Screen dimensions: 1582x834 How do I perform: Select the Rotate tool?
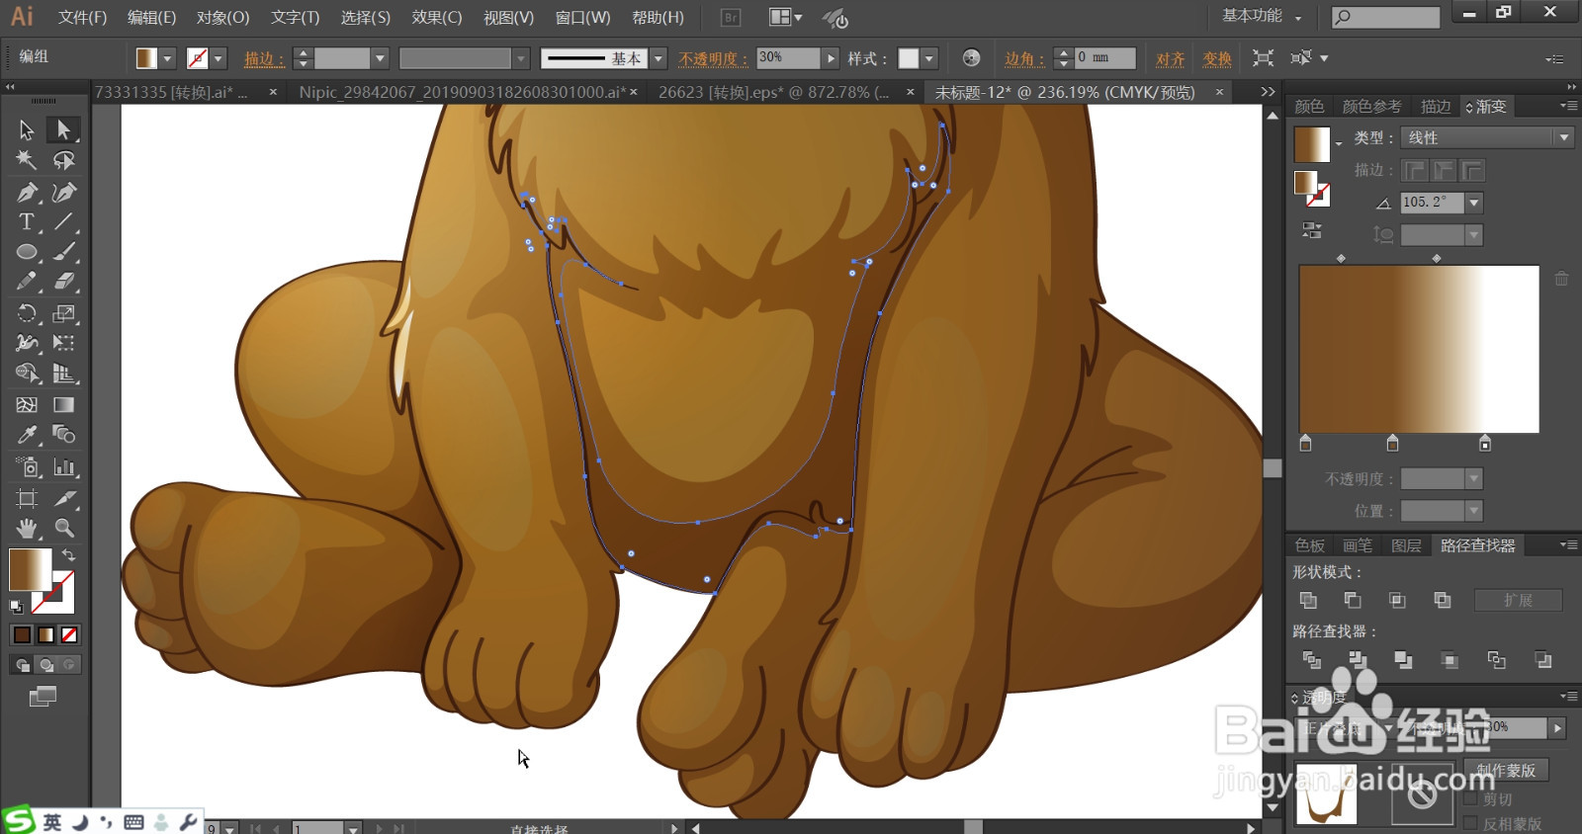coord(27,313)
